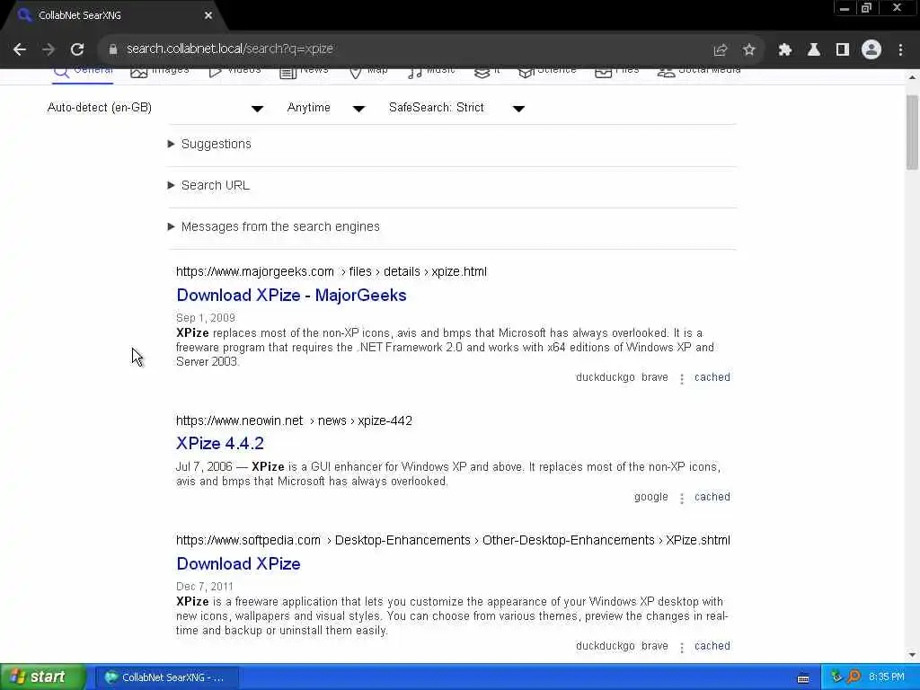This screenshot has width=920, height=690.
Task: Open the profile avatar icon
Action: click(871, 50)
